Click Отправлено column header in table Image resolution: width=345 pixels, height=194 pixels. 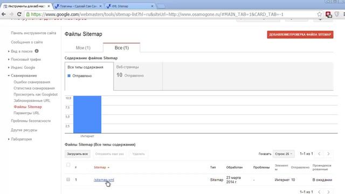coord(300,168)
